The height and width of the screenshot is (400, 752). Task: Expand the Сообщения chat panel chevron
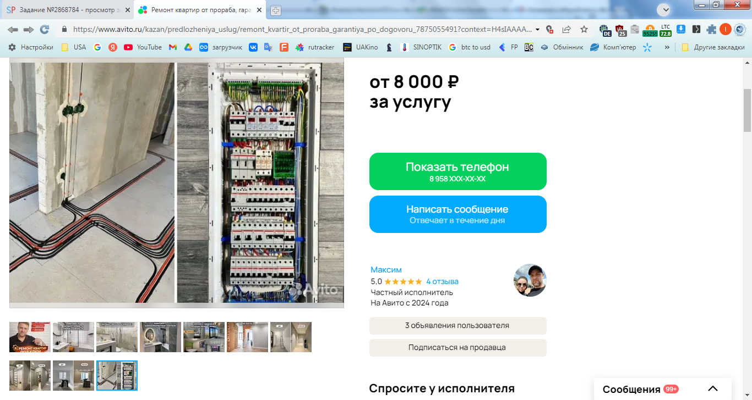coord(713,388)
